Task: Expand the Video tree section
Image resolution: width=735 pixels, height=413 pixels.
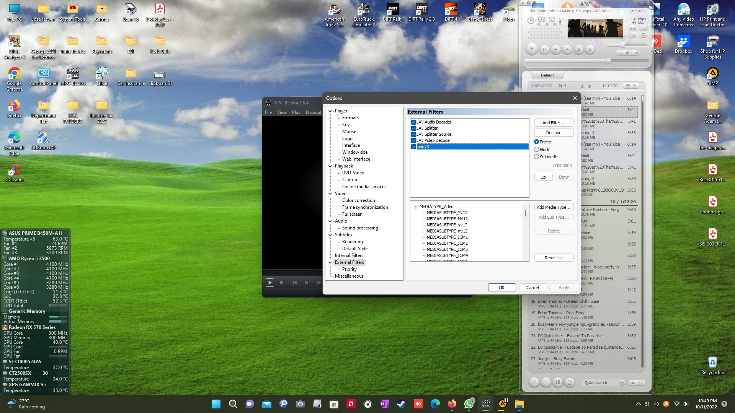Action: pyautogui.click(x=330, y=193)
